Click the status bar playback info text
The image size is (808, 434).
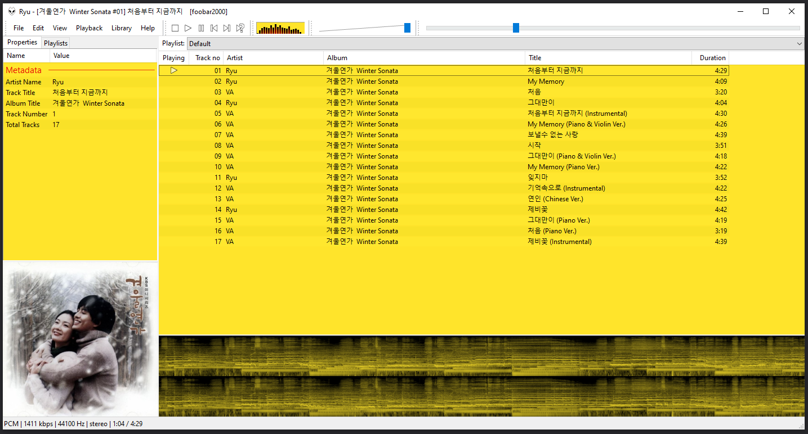(x=73, y=424)
